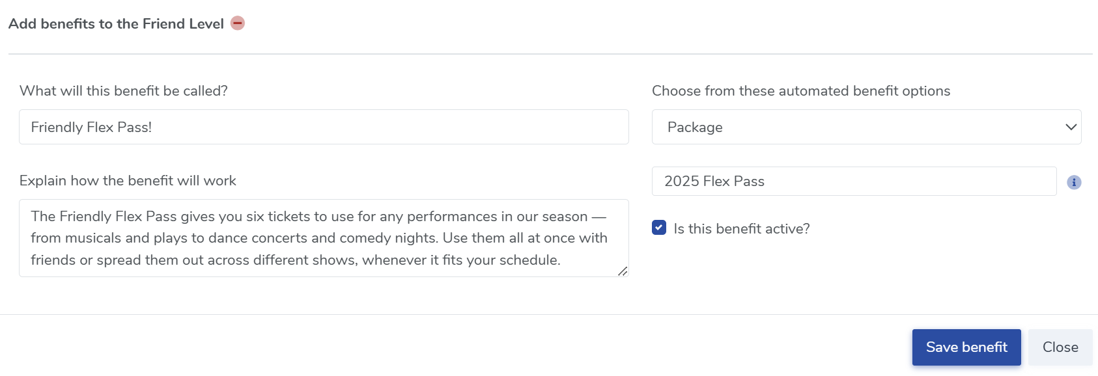Click the red minus icon beside Friend Level

238,23
